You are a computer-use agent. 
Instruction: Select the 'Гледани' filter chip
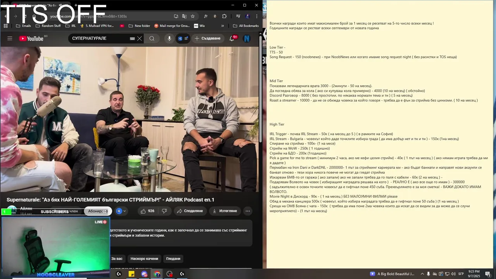pyautogui.click(x=173, y=258)
